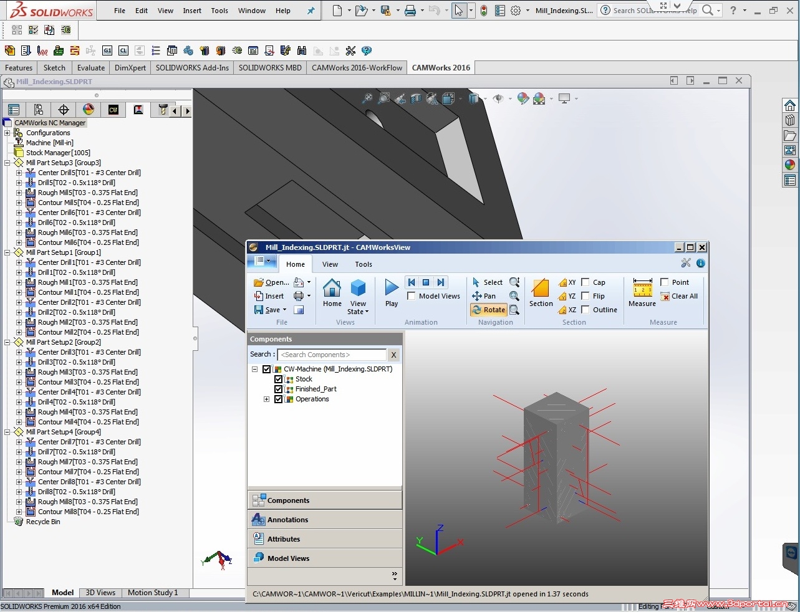This screenshot has height=612, width=800.
Task: Click the Pan navigation button
Action: (x=484, y=296)
